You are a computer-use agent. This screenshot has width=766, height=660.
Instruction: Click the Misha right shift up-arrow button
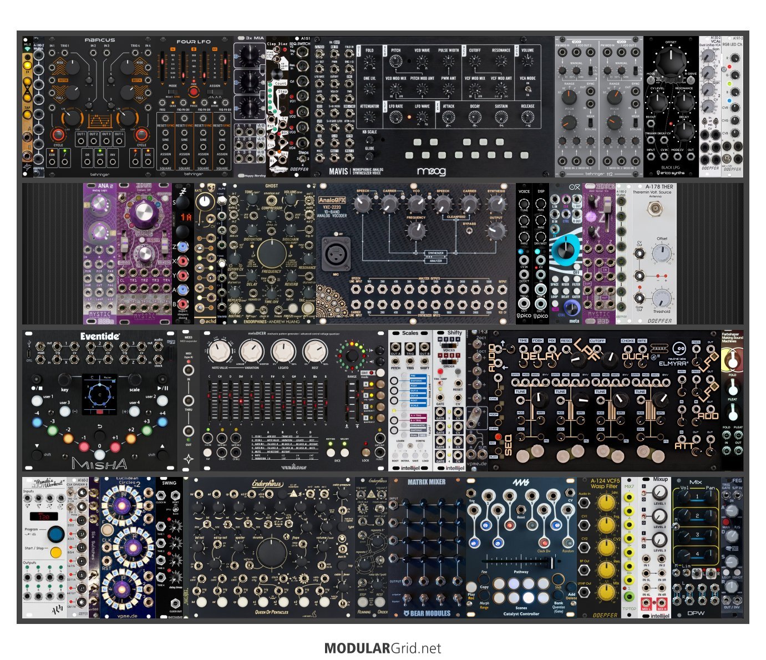coord(163,455)
